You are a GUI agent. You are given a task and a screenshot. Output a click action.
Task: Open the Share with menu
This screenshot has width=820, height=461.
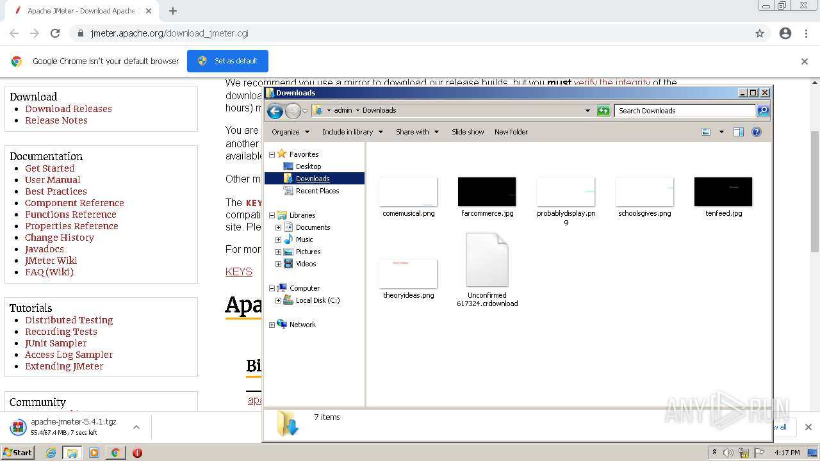[417, 132]
